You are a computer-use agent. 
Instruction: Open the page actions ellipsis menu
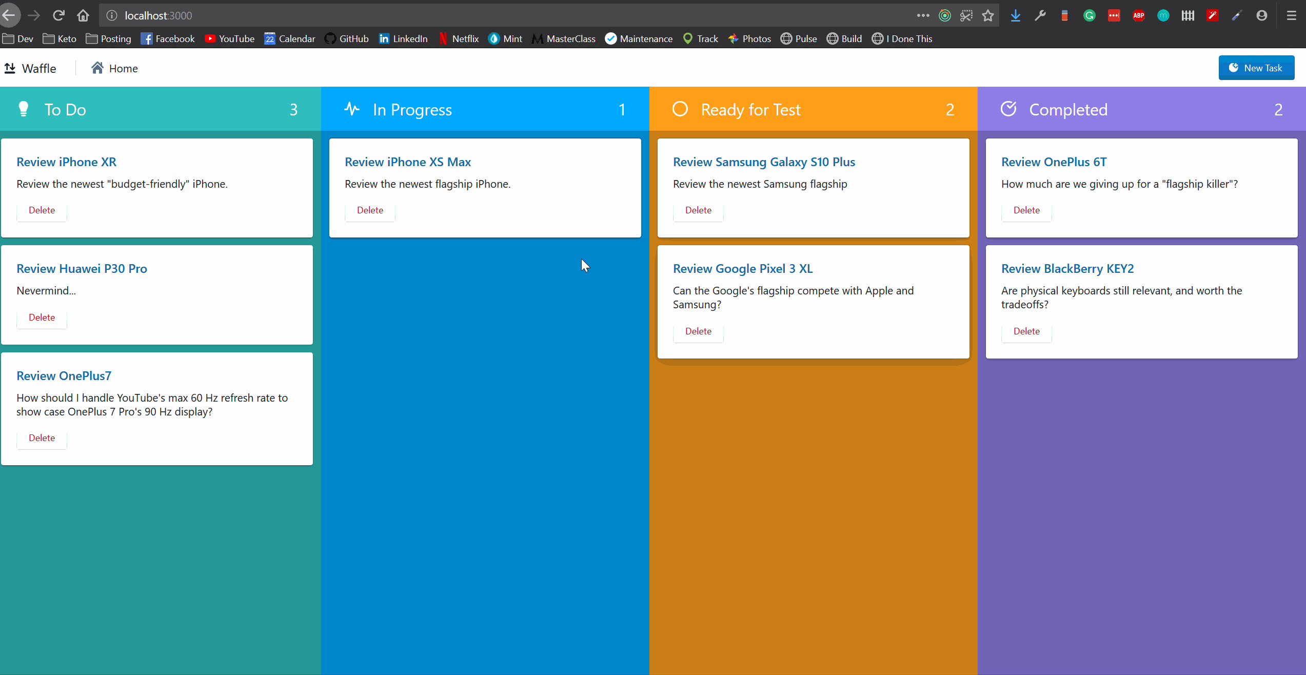point(923,16)
